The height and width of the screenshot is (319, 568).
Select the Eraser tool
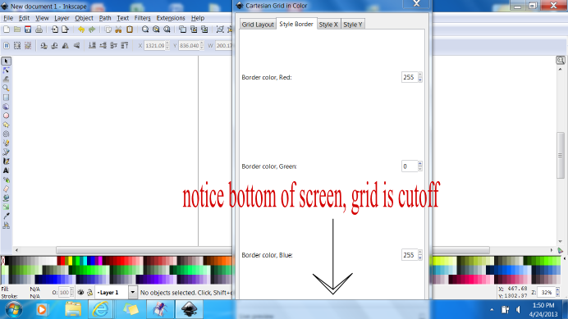click(x=7, y=189)
